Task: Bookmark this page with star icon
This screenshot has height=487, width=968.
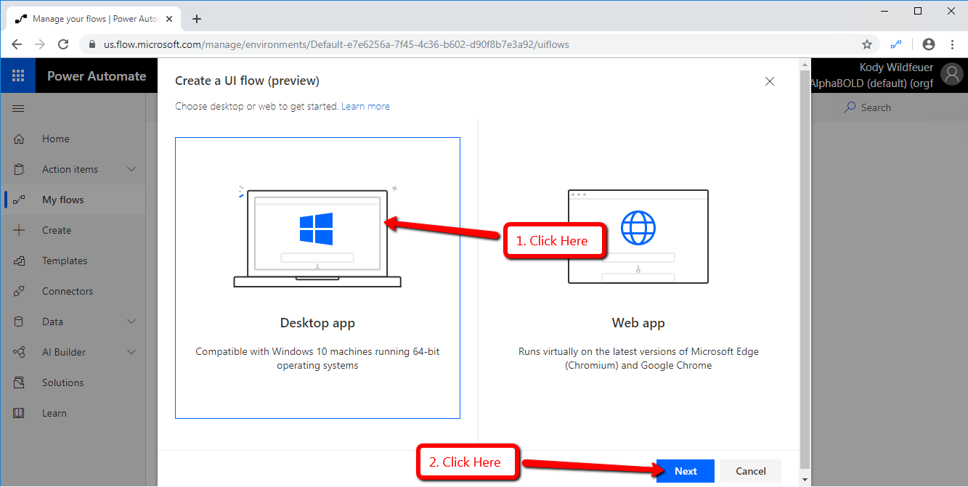Action: [x=866, y=44]
